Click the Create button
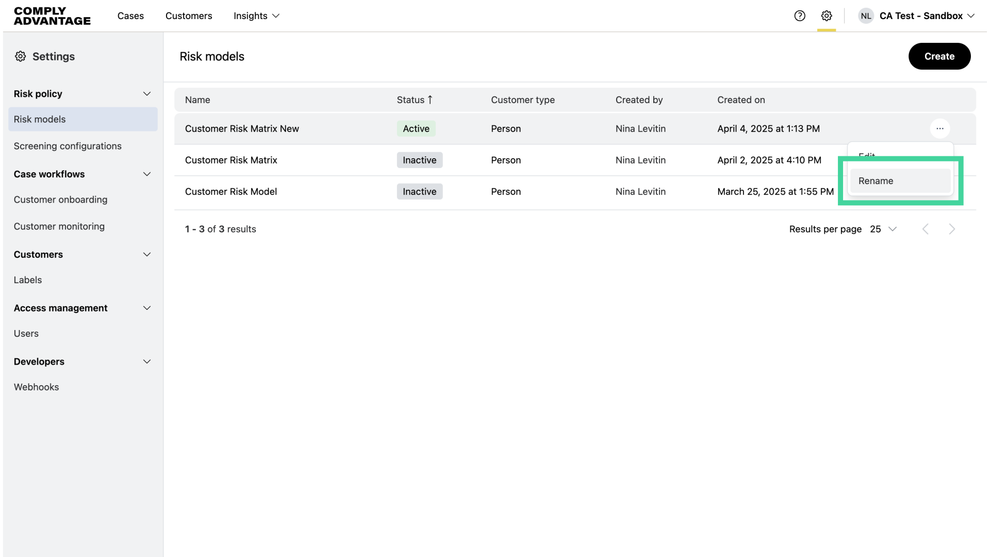 coord(939,56)
